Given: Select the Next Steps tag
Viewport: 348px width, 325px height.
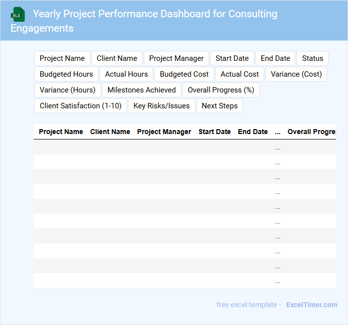Looking at the screenshot, I should pyautogui.click(x=220, y=106).
